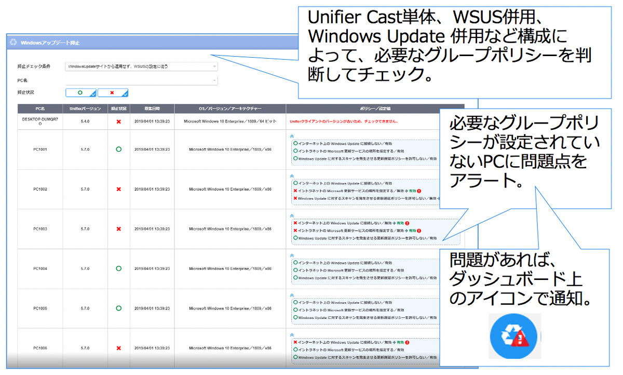Click the green circle status for PC1004
The height and width of the screenshot is (375, 623).
tap(118, 269)
